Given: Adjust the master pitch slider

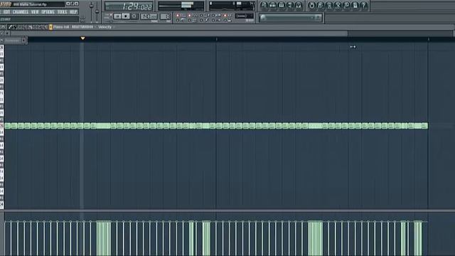Looking at the screenshot, I should (97, 11).
